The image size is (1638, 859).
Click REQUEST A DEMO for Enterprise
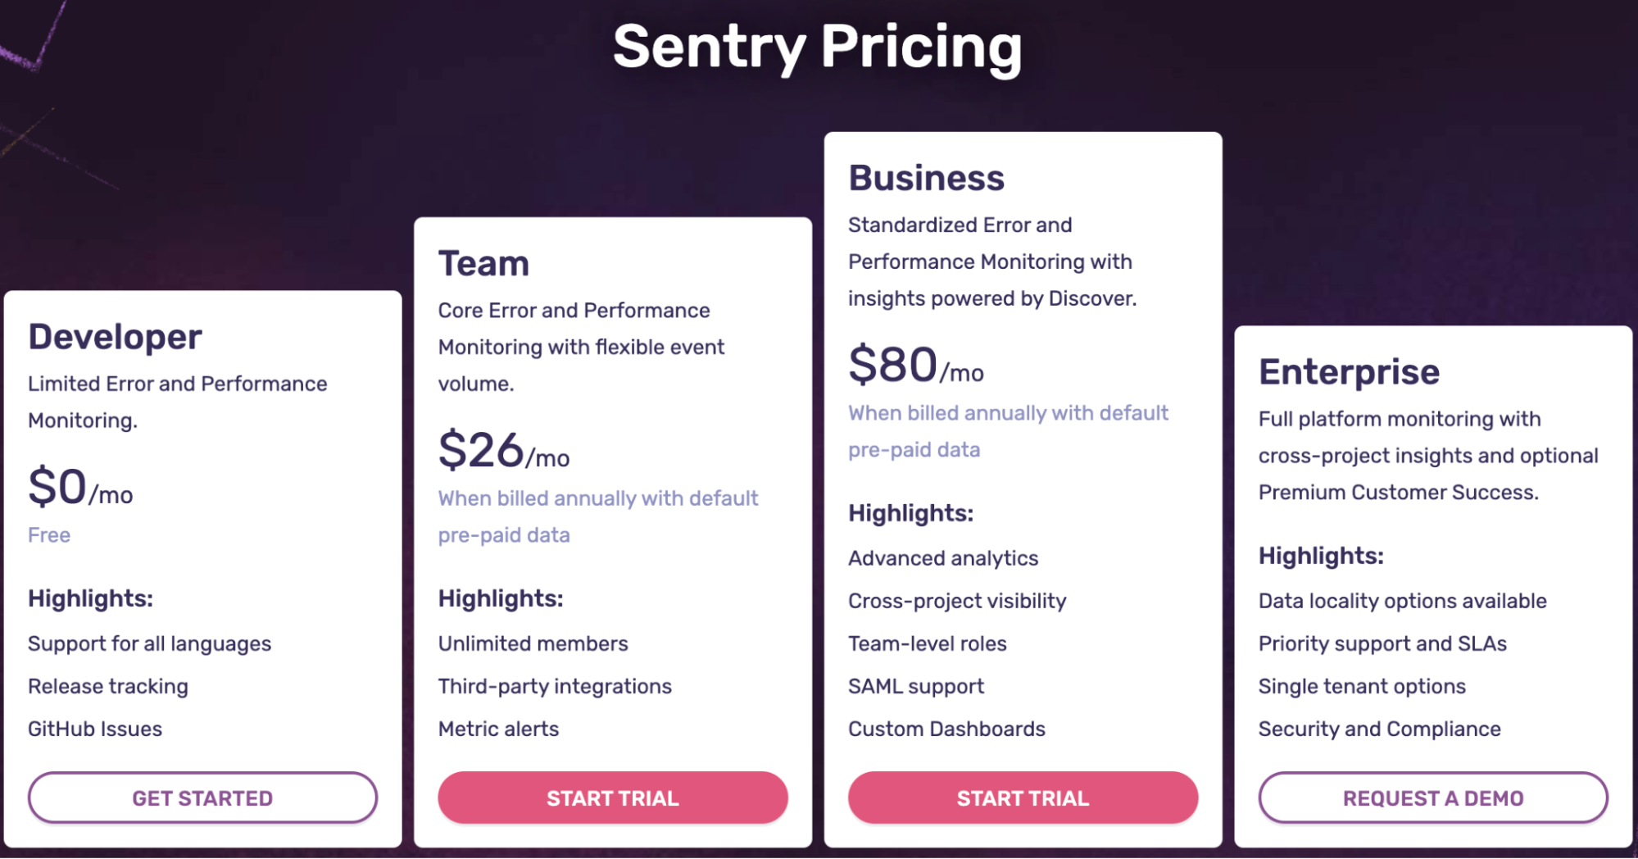(x=1432, y=797)
